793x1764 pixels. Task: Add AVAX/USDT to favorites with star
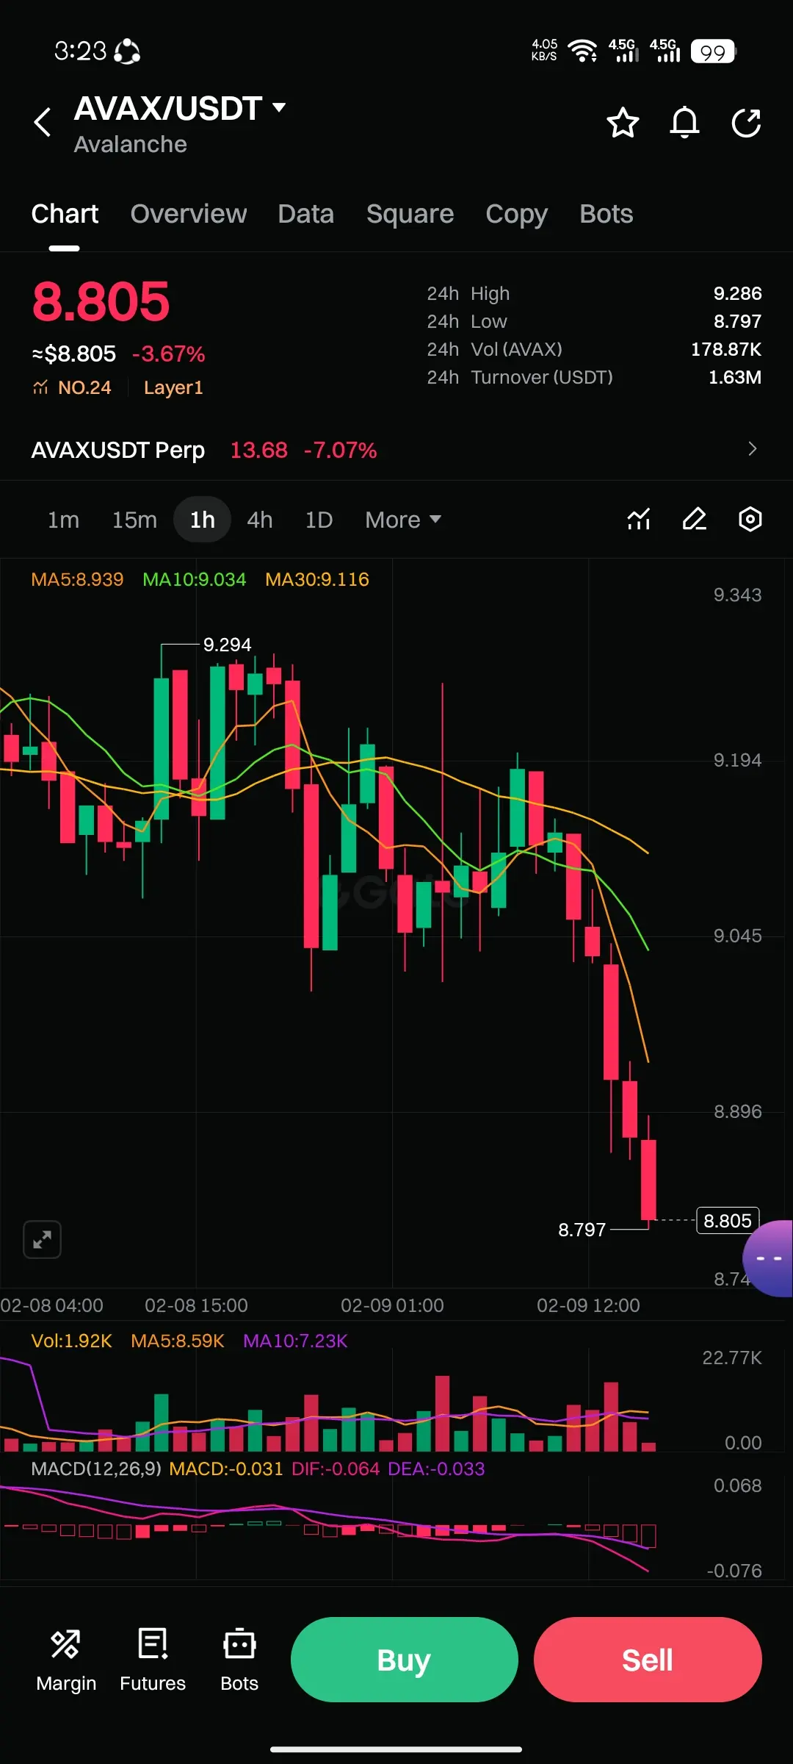pyautogui.click(x=623, y=123)
